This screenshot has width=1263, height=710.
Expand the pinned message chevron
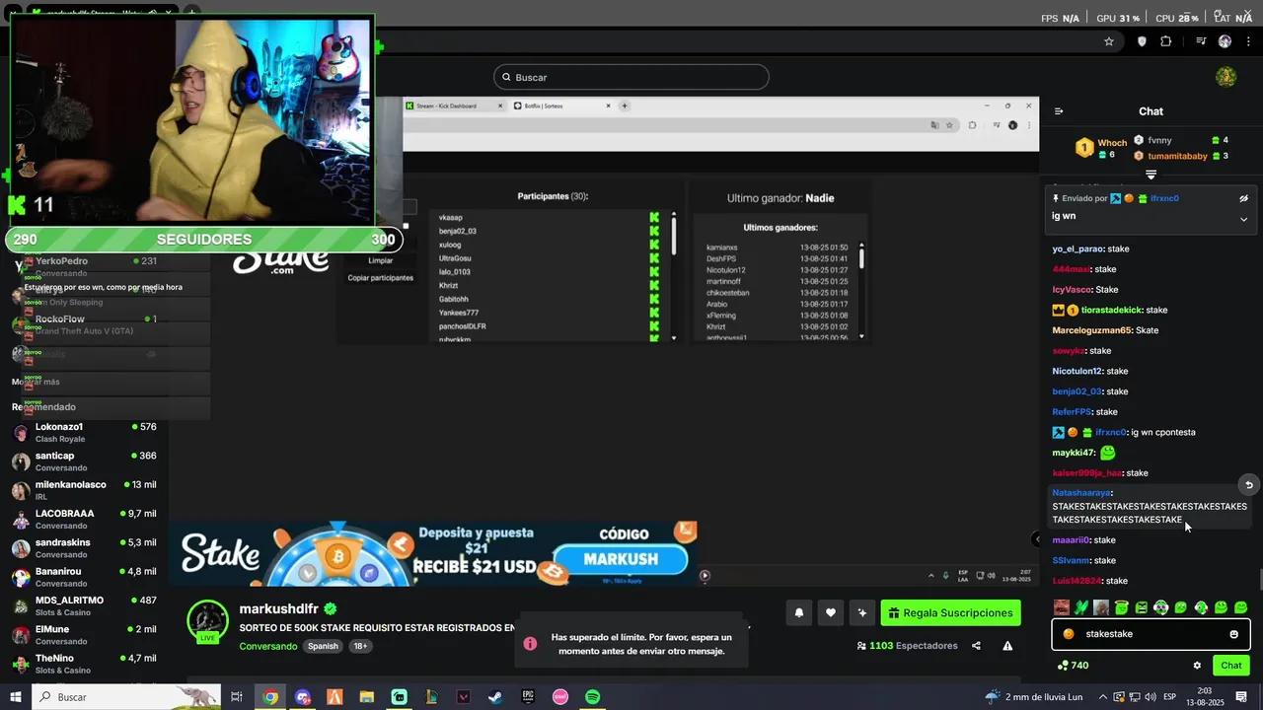(1243, 219)
